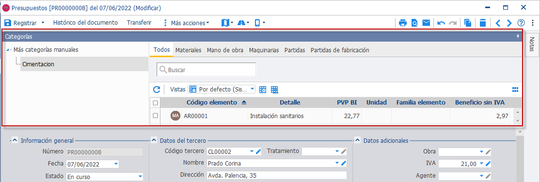The width and height of the screenshot is (540, 182).
Task: Open Histórico del documento
Action: 85,23
